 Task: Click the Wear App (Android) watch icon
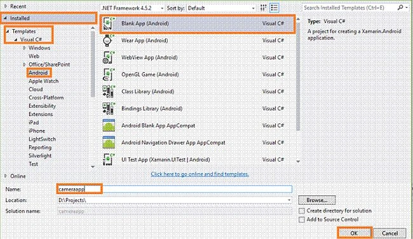[x=109, y=41]
